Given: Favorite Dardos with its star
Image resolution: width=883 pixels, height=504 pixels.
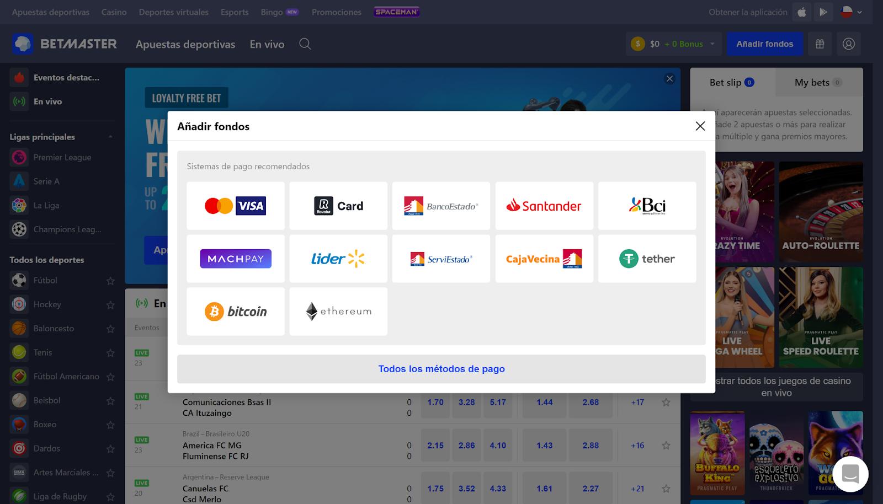Looking at the screenshot, I should click(x=110, y=448).
